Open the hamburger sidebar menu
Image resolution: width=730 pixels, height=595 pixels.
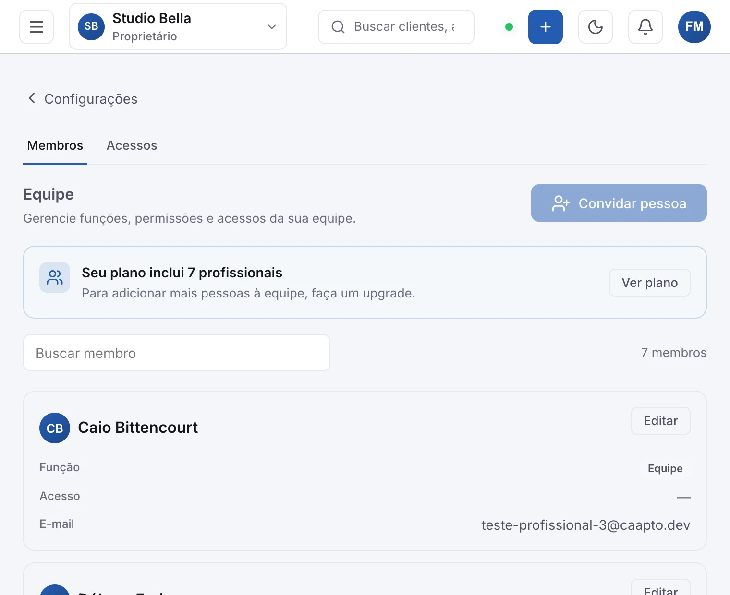click(x=36, y=27)
